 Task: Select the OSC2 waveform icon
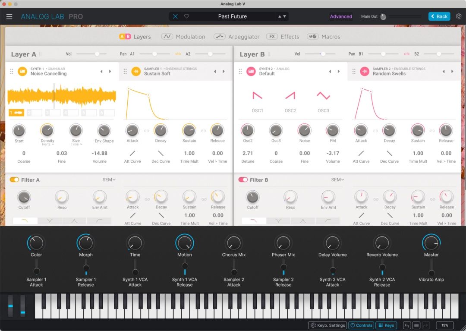(x=290, y=96)
